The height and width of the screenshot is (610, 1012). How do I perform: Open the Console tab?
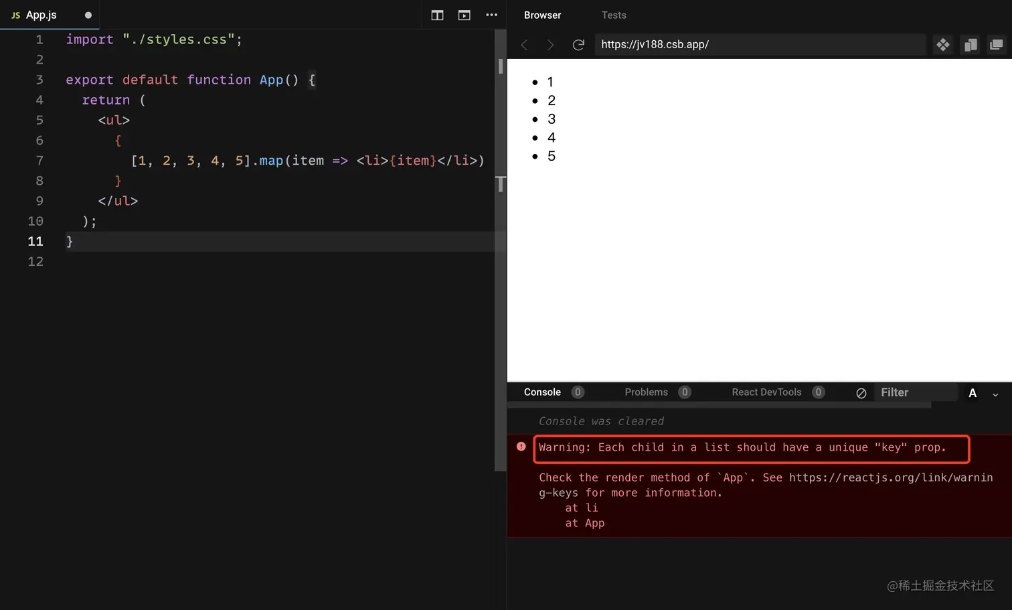[x=542, y=392]
